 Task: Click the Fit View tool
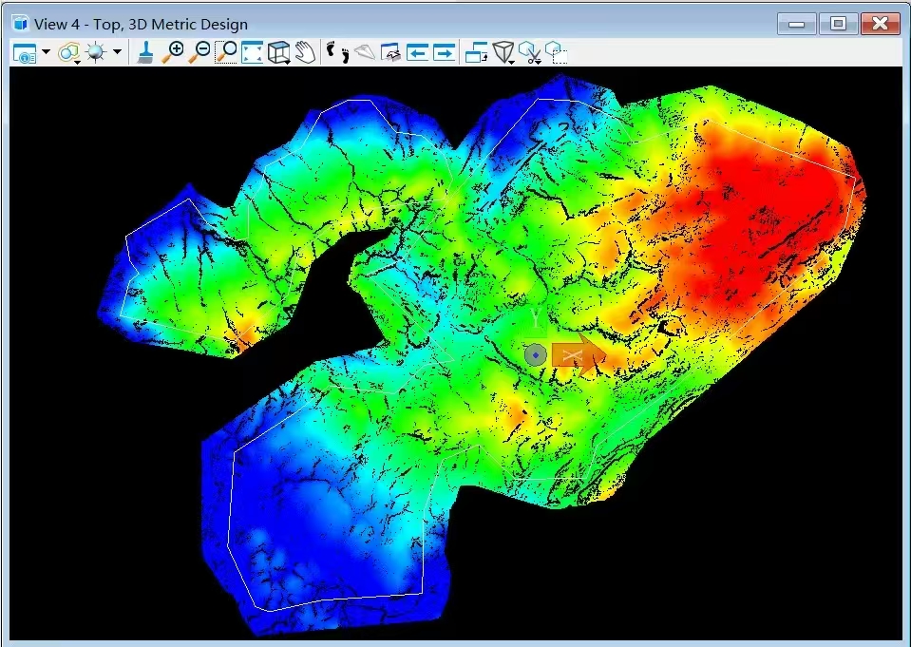pyautogui.click(x=253, y=53)
